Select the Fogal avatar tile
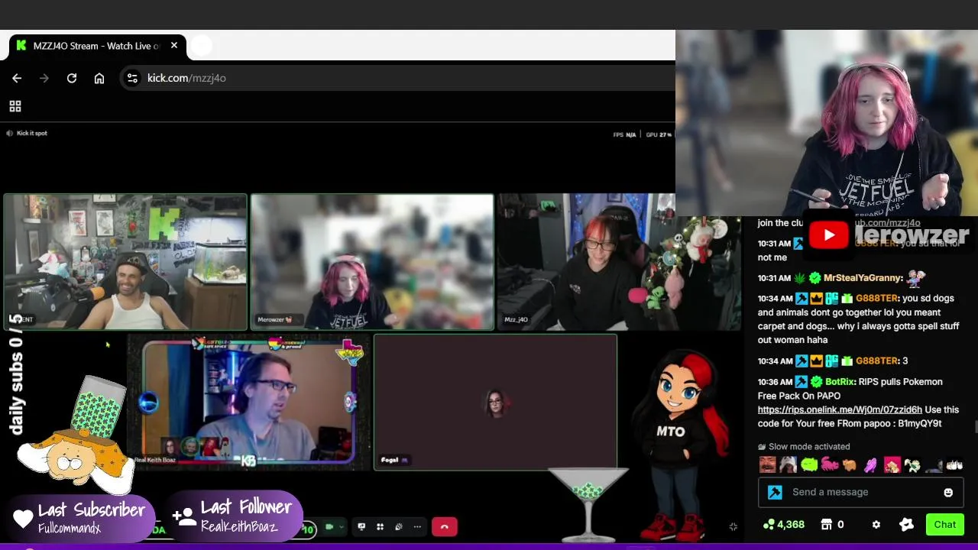This screenshot has height=550, width=978. (495, 402)
